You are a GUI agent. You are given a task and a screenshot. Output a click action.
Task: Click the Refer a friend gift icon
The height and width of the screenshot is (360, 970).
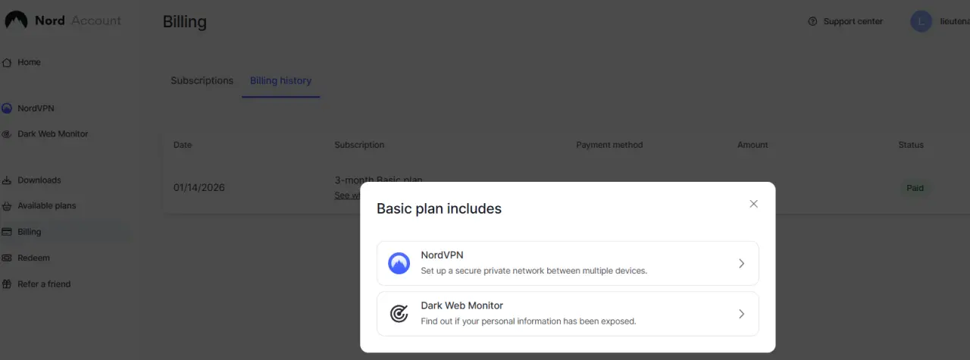coord(7,284)
